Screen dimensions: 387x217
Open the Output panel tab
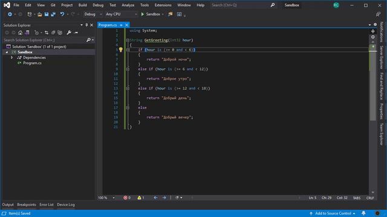(8, 204)
